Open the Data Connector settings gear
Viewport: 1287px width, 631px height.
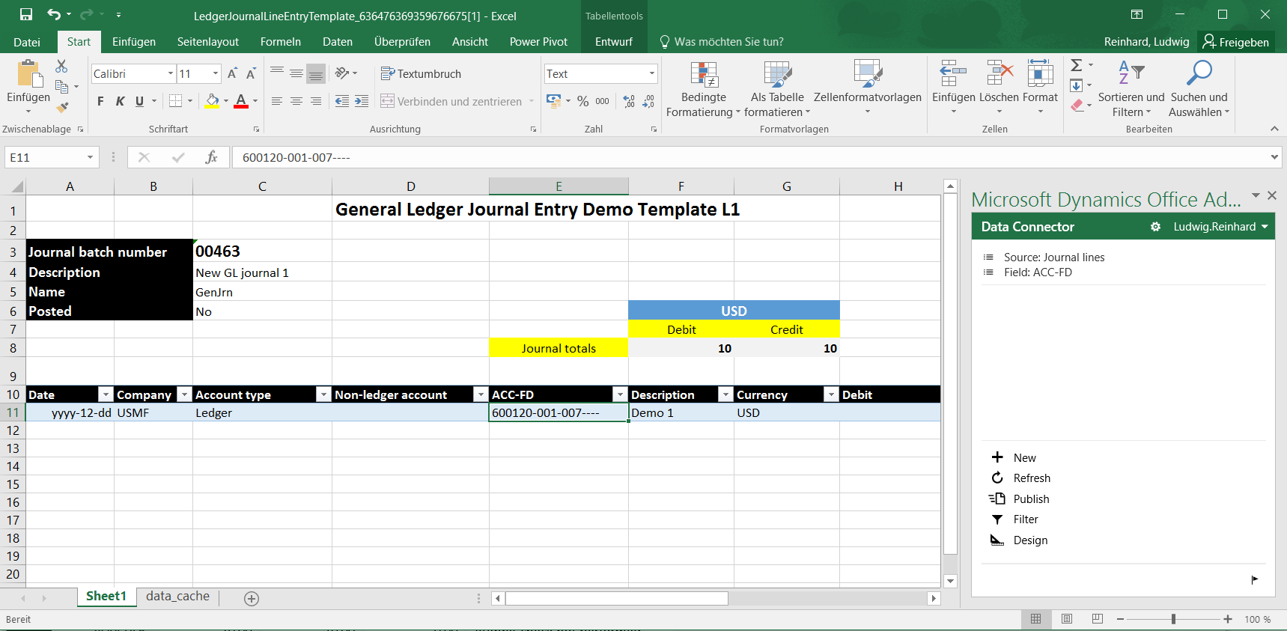(1155, 227)
